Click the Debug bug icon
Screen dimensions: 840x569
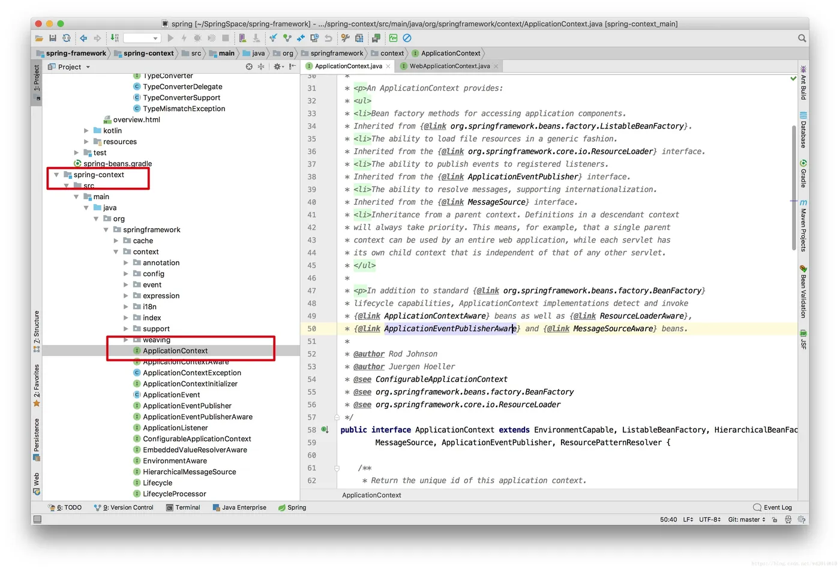(197, 38)
